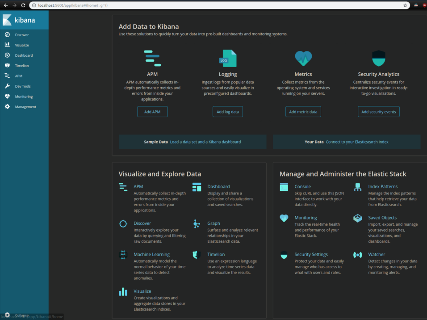Click the Saved Objects icon
Screen dimensions: 427x320
click(358, 218)
